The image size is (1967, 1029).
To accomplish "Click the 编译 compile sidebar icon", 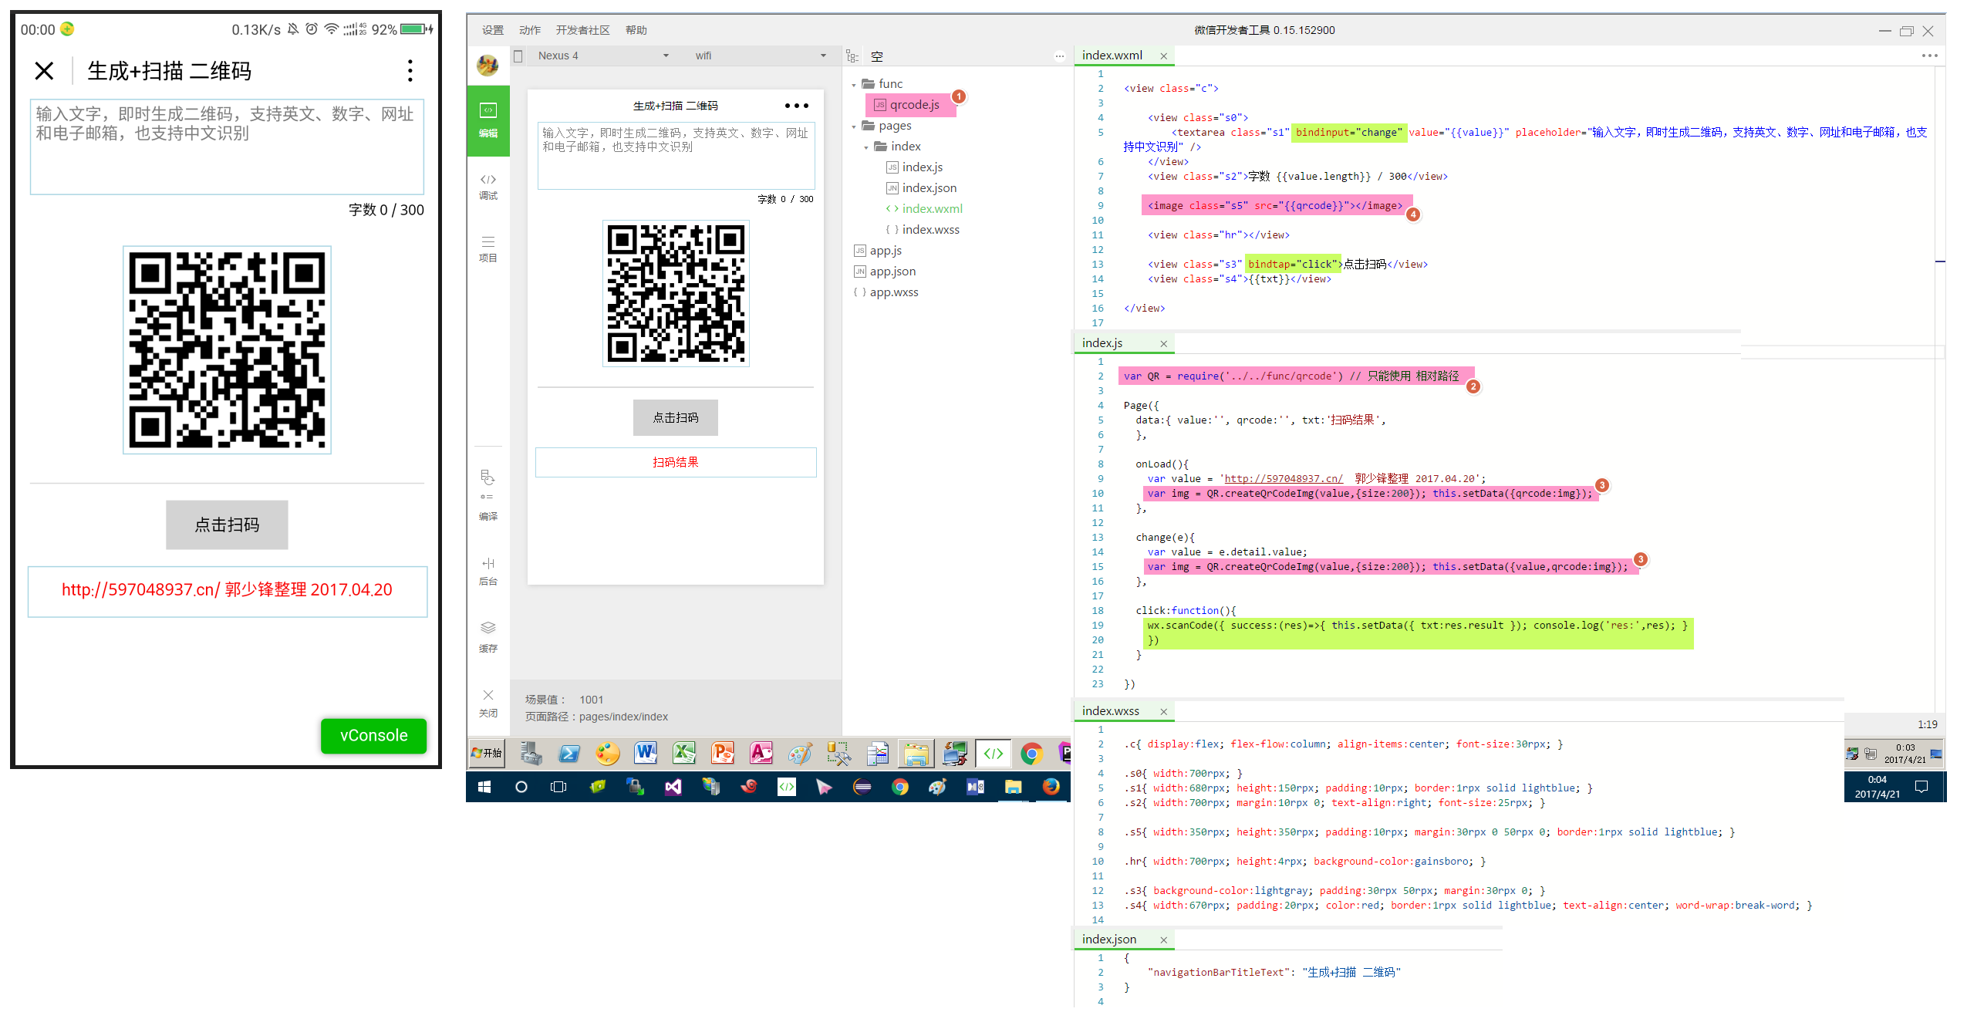I will pos(488,494).
